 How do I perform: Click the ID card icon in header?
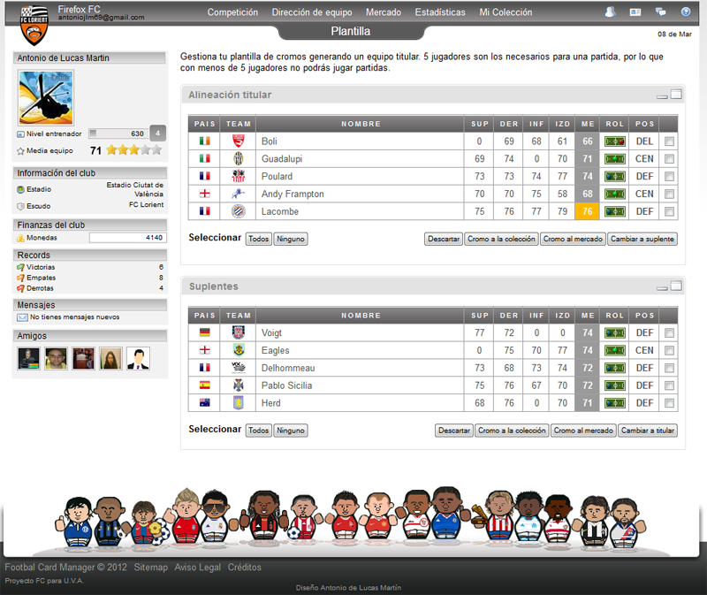click(635, 12)
